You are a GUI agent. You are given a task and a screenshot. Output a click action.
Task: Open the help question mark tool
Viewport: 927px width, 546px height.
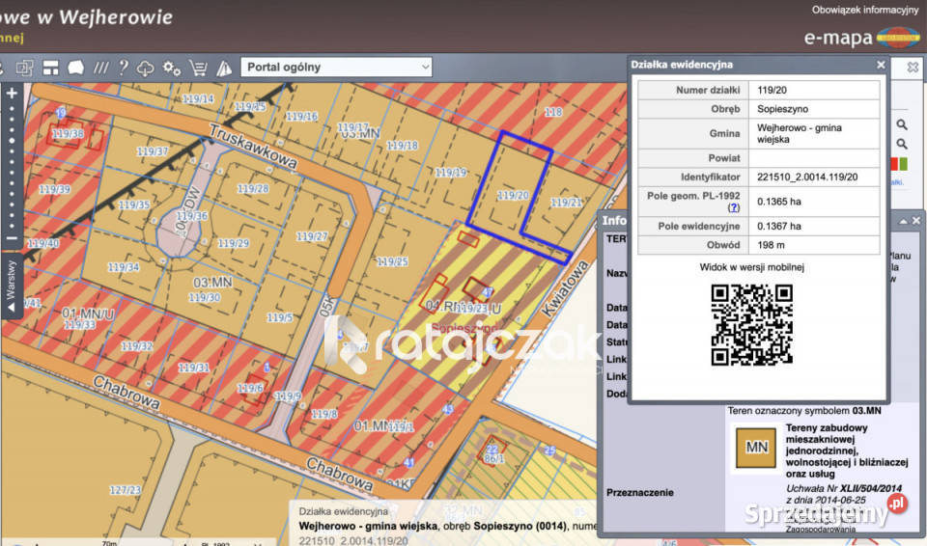(x=123, y=68)
